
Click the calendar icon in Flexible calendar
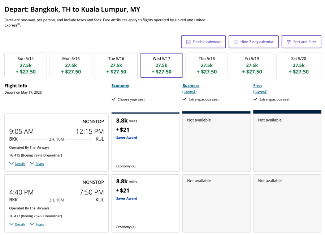(188, 42)
